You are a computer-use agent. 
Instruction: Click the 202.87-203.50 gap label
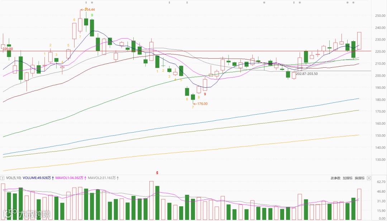(x=307, y=73)
